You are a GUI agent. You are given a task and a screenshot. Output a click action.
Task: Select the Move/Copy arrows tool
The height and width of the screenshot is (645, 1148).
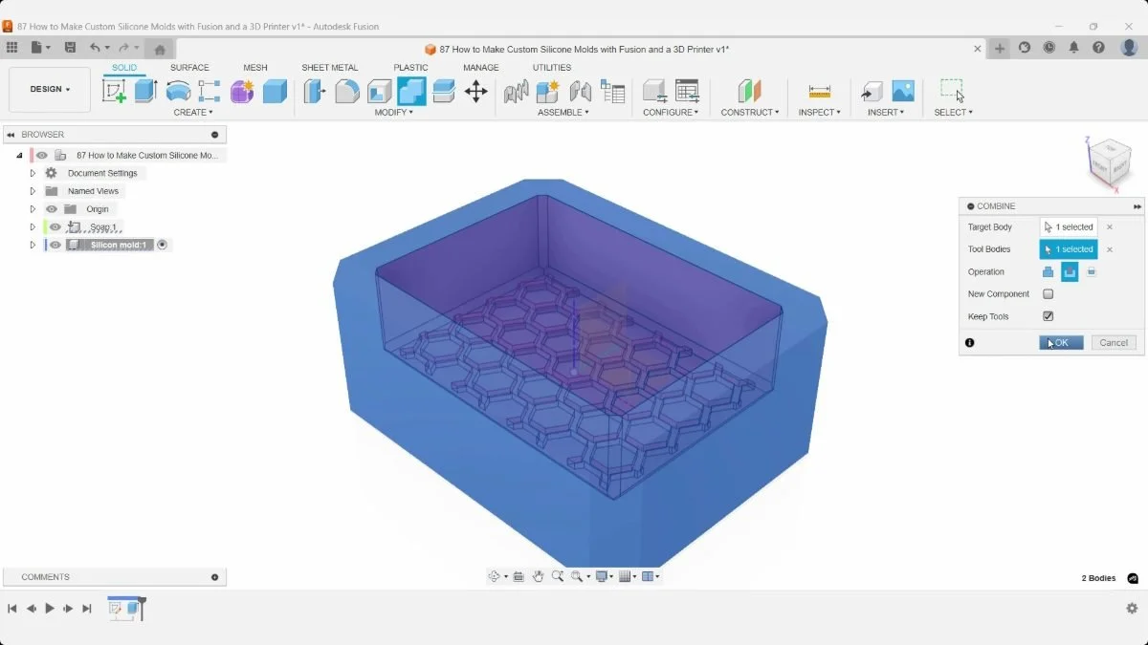tap(475, 91)
